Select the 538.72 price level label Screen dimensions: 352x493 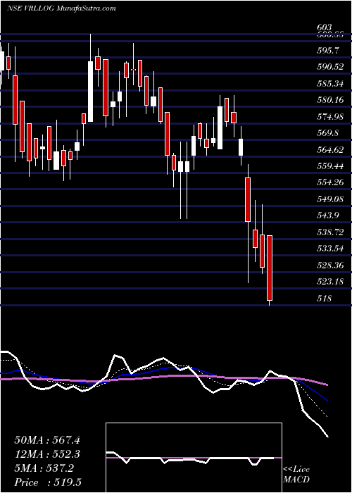pyautogui.click(x=330, y=232)
